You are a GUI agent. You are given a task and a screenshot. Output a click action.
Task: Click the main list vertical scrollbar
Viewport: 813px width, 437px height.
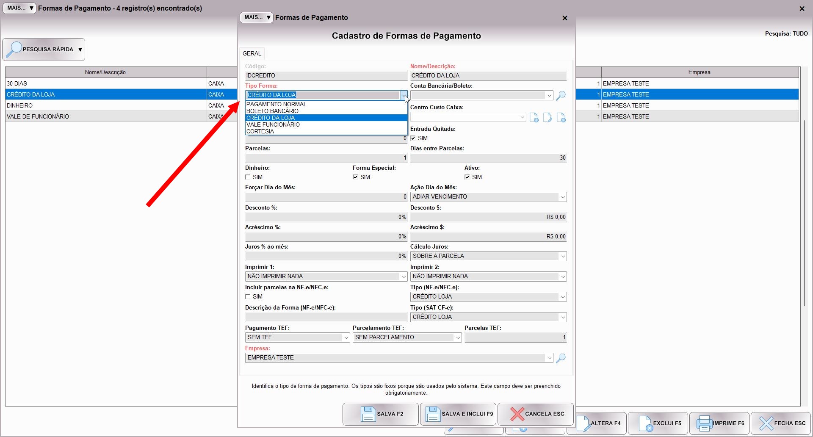[x=804, y=212]
